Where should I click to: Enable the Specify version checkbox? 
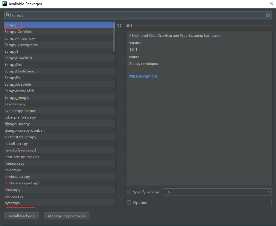pyautogui.click(x=129, y=192)
